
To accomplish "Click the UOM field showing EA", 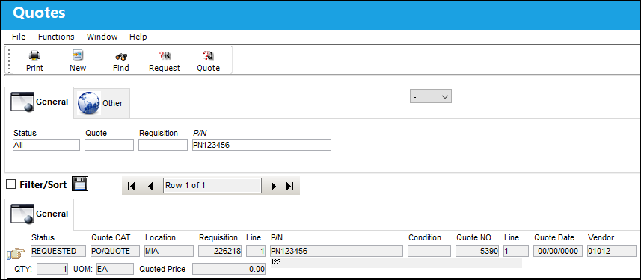I will (x=115, y=269).
